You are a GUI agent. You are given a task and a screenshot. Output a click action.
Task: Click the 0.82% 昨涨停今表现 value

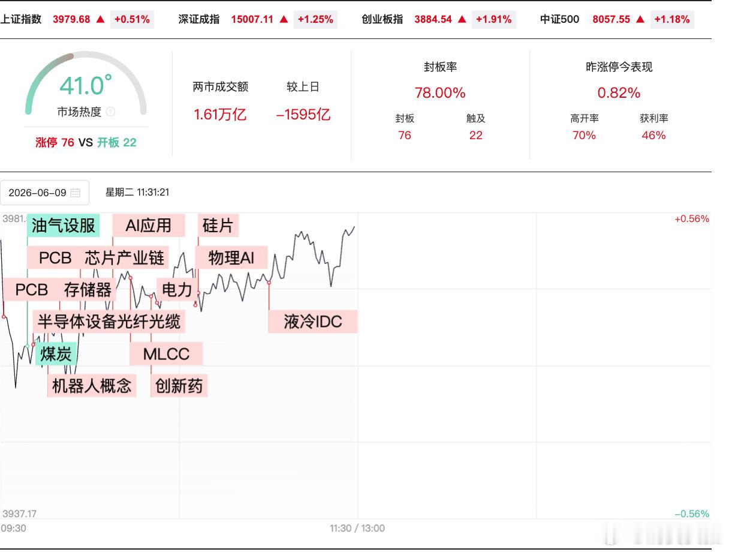pyautogui.click(x=619, y=93)
